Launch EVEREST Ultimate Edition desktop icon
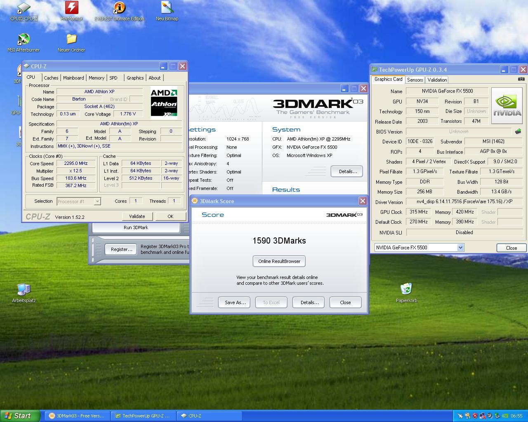The height and width of the screenshot is (422, 528). (119, 12)
